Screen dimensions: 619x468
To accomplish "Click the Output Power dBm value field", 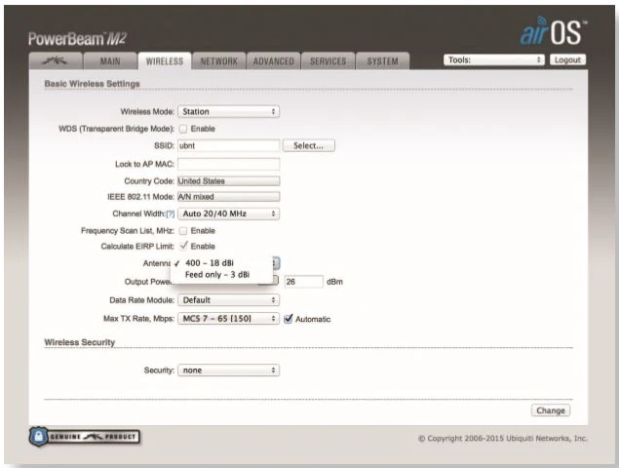I will tap(303, 282).
